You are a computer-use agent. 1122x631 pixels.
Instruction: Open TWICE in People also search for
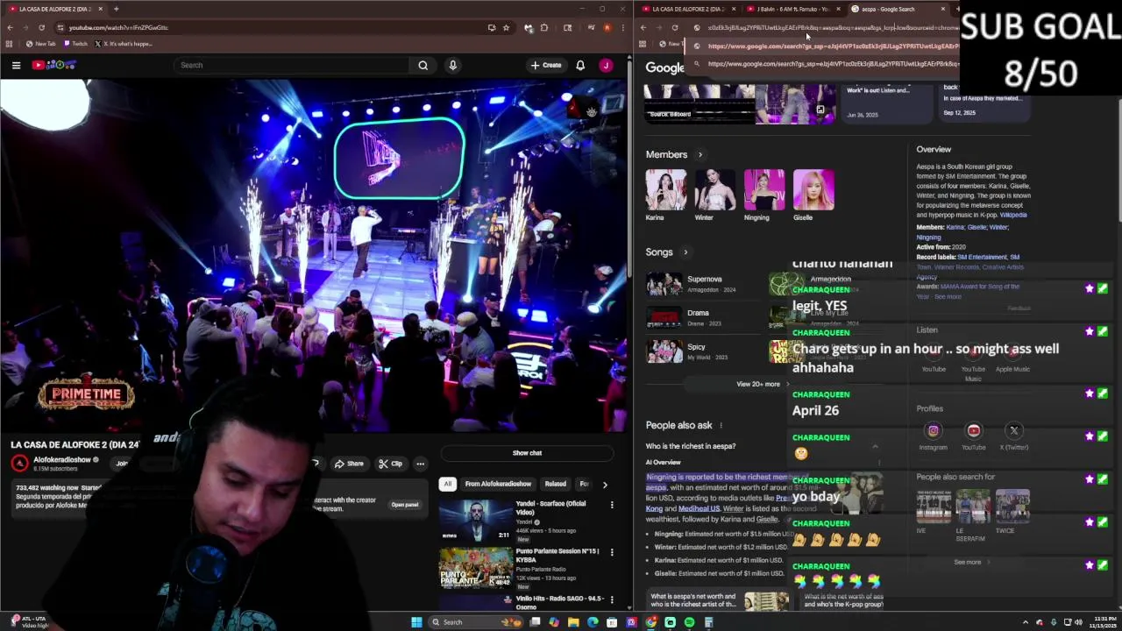tap(1012, 511)
